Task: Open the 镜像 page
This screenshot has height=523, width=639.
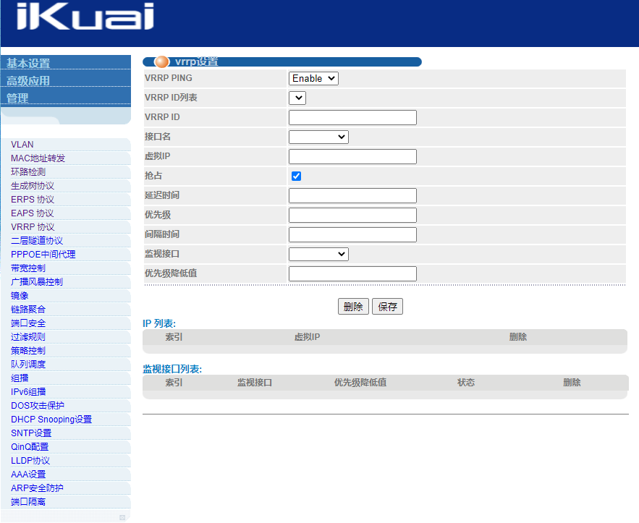Action: pos(20,296)
